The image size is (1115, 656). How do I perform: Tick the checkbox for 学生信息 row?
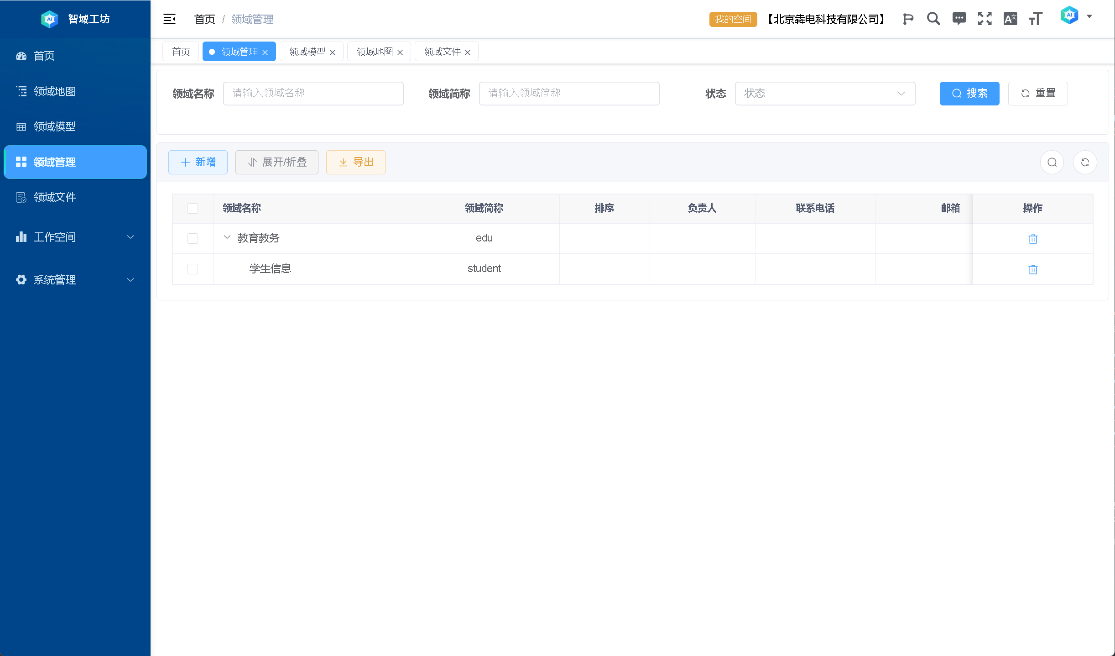[193, 269]
